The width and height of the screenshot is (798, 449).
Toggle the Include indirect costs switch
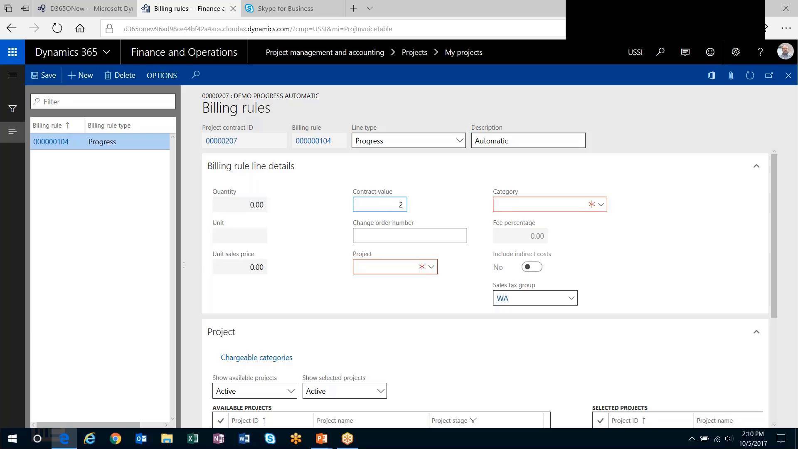(x=532, y=266)
